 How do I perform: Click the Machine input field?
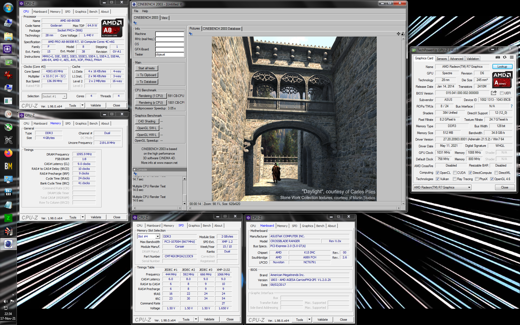[170, 34]
